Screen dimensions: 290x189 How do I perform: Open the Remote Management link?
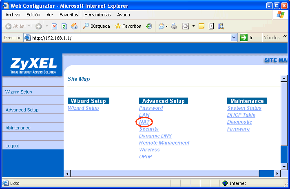pyautogui.click(x=164, y=143)
